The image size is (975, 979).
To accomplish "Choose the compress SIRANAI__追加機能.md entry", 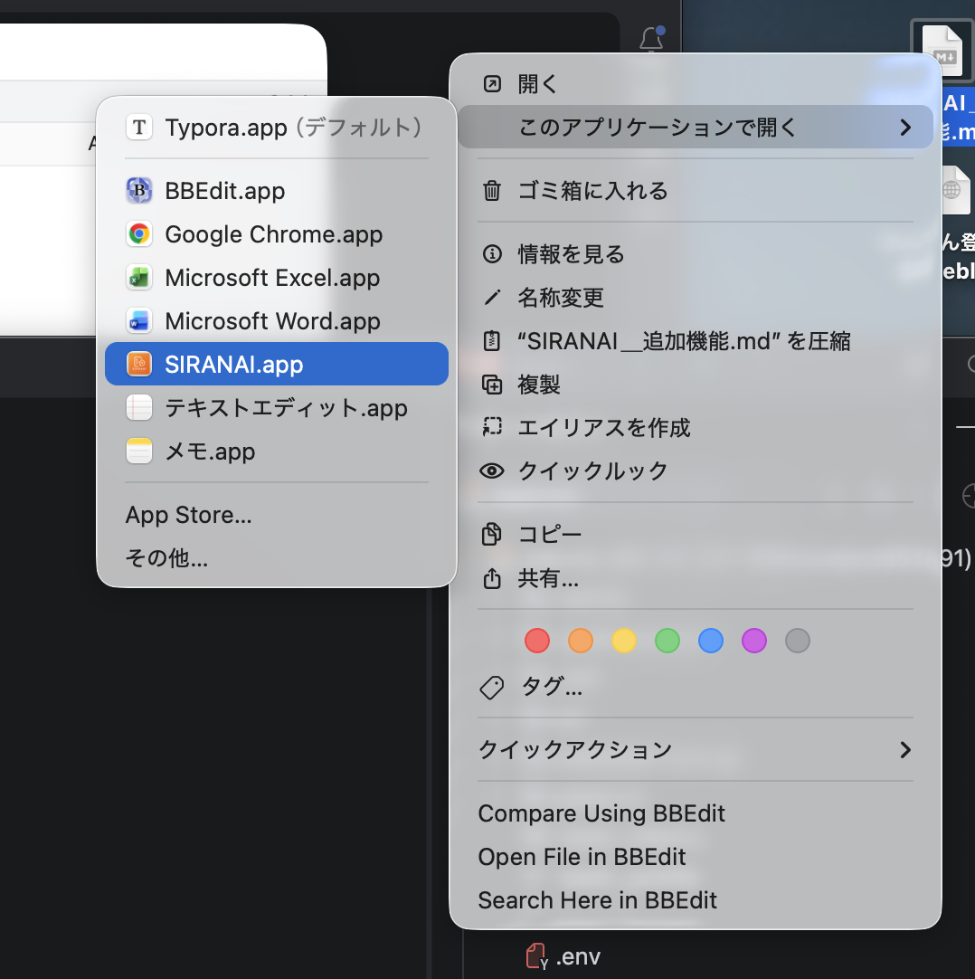I will pyautogui.click(x=696, y=341).
